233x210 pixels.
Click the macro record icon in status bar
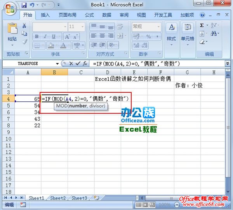pyautogui.click(x=23, y=205)
